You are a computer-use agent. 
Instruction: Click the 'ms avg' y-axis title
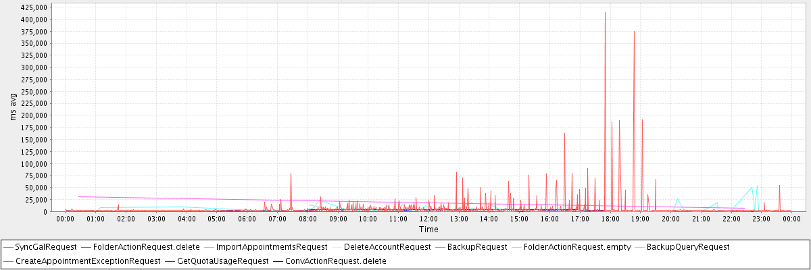14,107
